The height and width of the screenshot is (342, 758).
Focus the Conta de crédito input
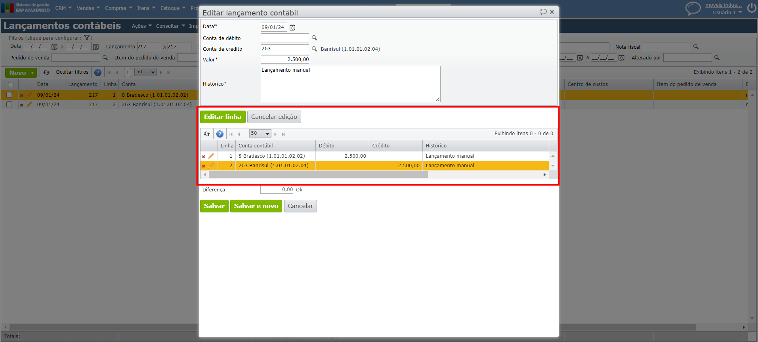[x=284, y=49]
